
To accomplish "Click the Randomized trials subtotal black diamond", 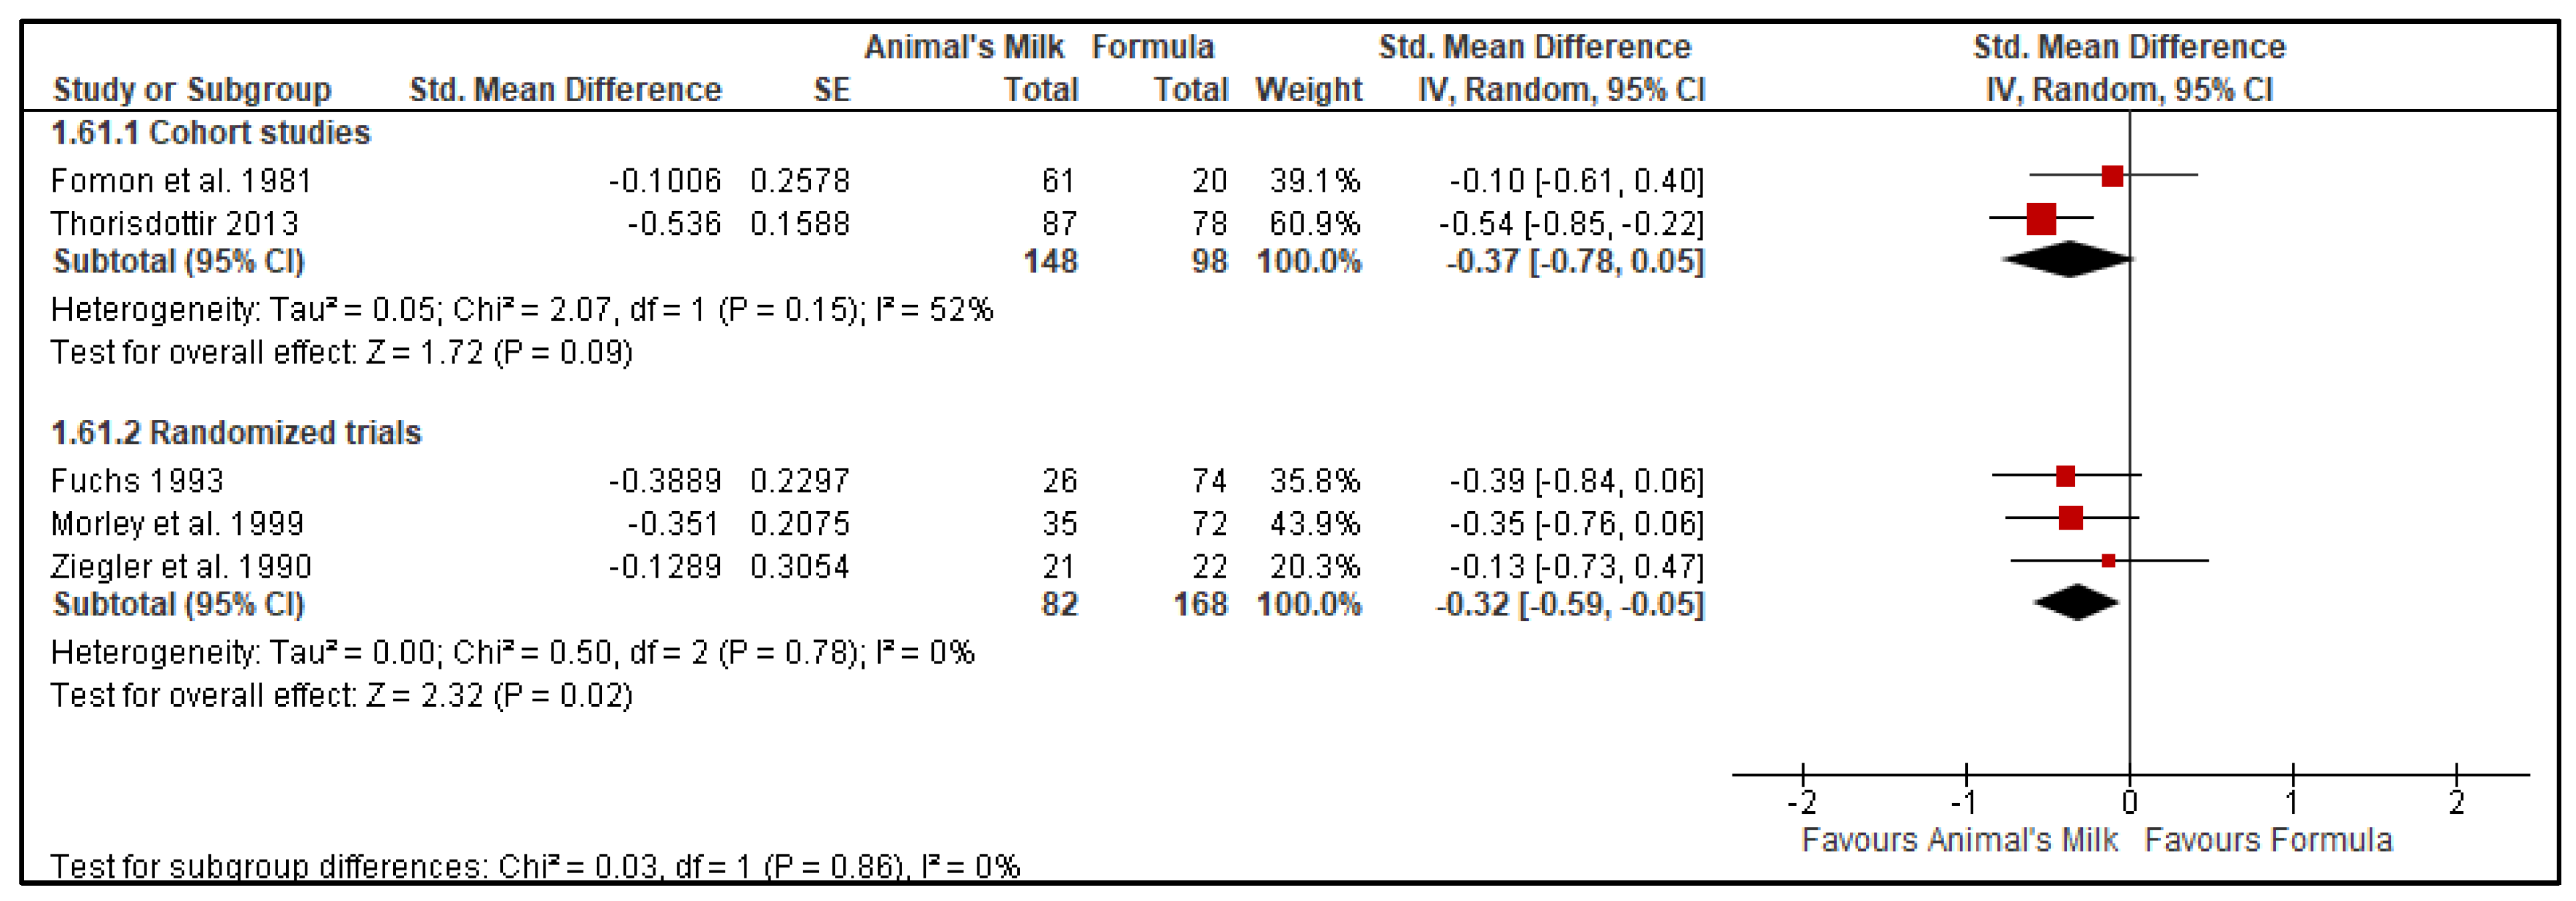I will (x=2076, y=602).
